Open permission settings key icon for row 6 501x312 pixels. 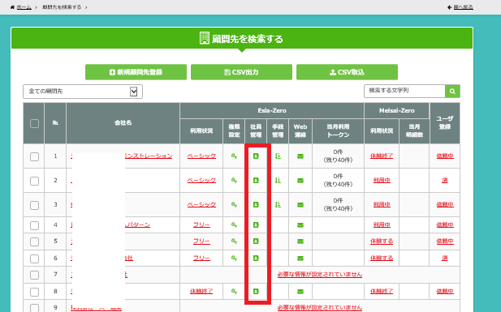pyautogui.click(x=234, y=258)
